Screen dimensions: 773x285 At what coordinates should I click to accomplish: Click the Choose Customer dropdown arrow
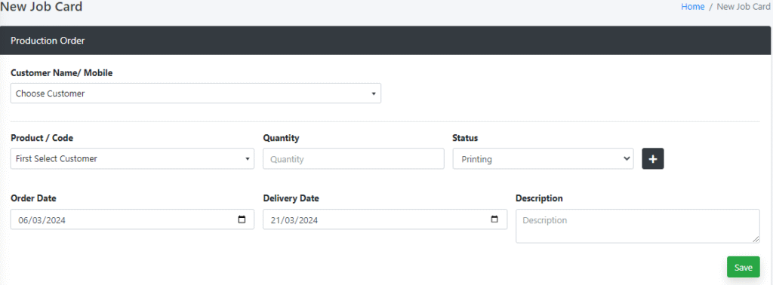click(373, 93)
